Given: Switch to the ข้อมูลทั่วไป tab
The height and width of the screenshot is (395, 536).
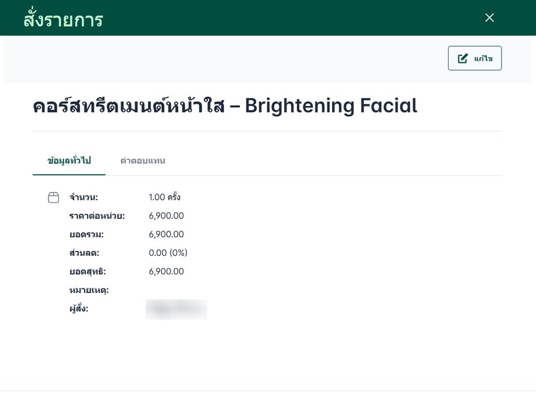Looking at the screenshot, I should [69, 161].
